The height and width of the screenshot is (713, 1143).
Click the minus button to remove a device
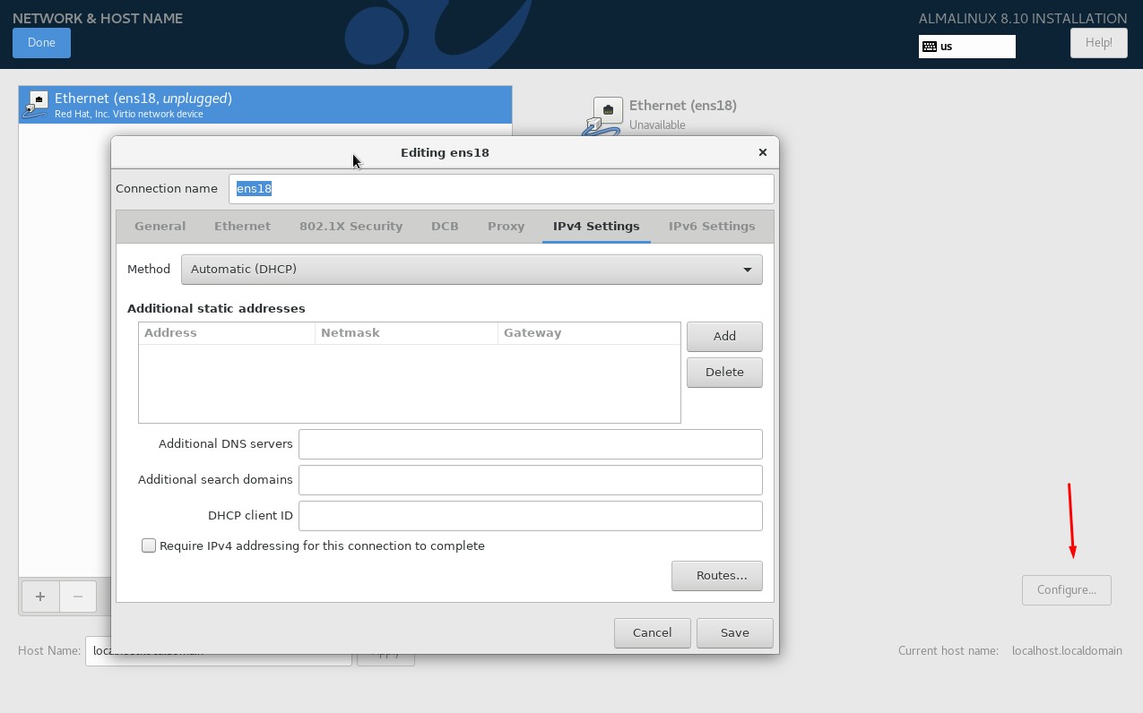pos(78,597)
